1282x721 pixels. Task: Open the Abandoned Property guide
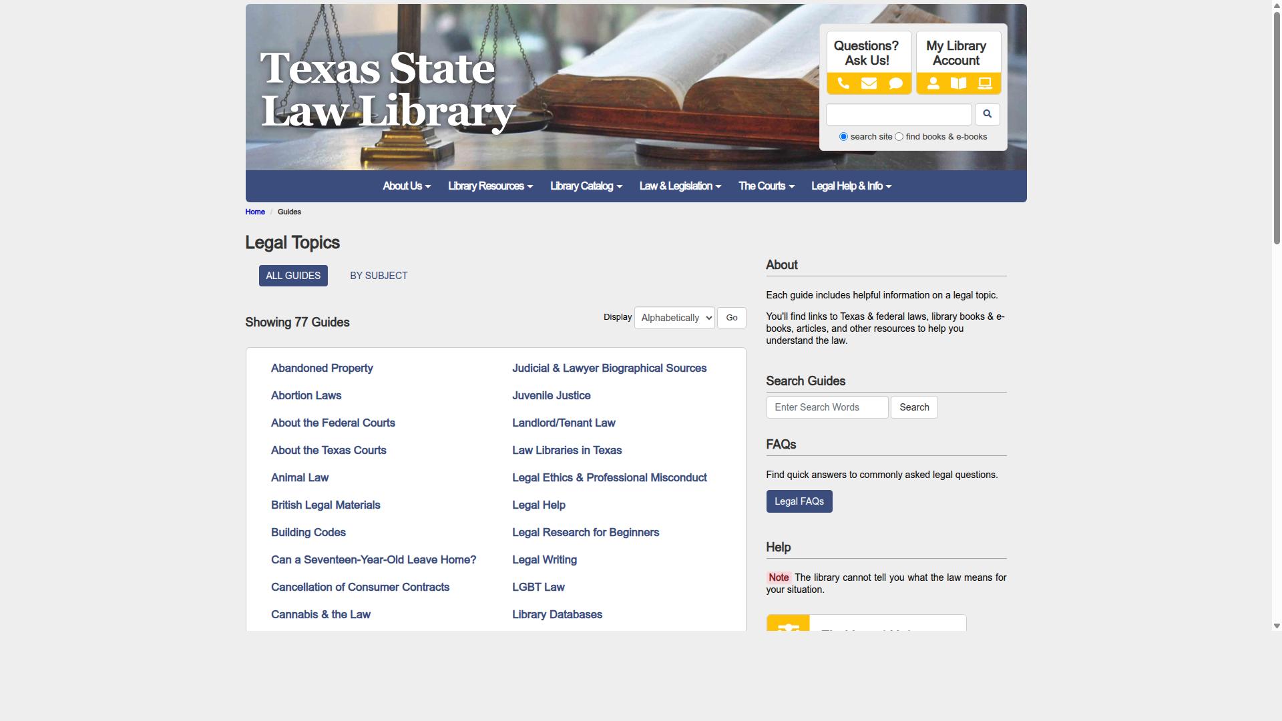(x=322, y=369)
